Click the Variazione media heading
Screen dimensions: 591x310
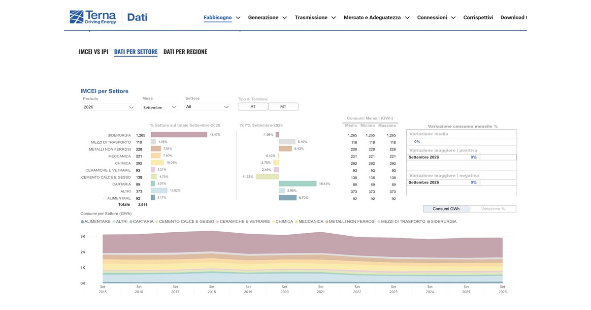tap(428, 134)
